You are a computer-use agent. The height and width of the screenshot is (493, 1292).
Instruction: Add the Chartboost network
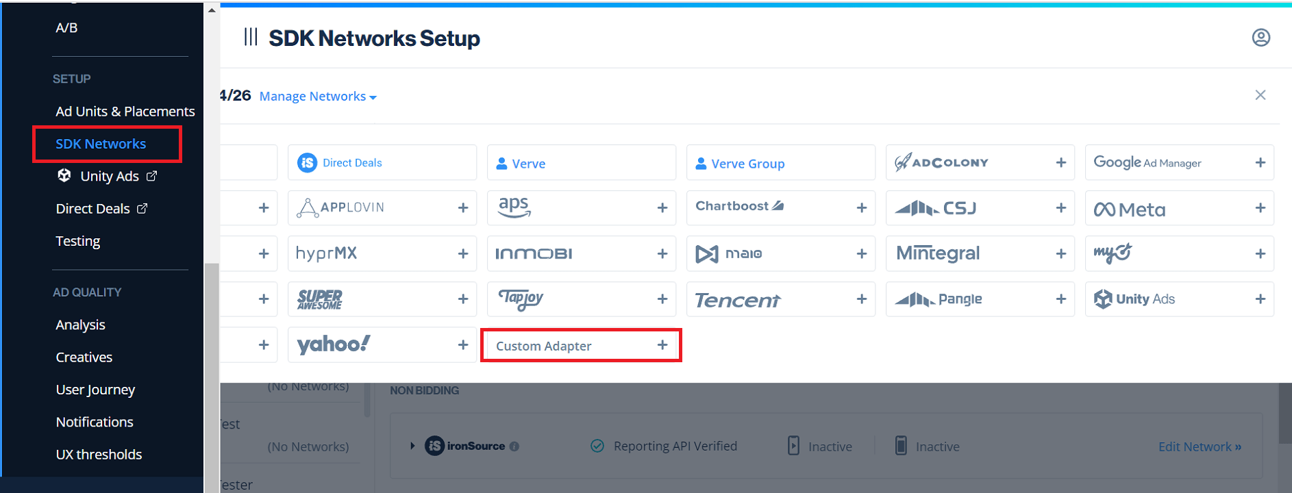point(861,207)
